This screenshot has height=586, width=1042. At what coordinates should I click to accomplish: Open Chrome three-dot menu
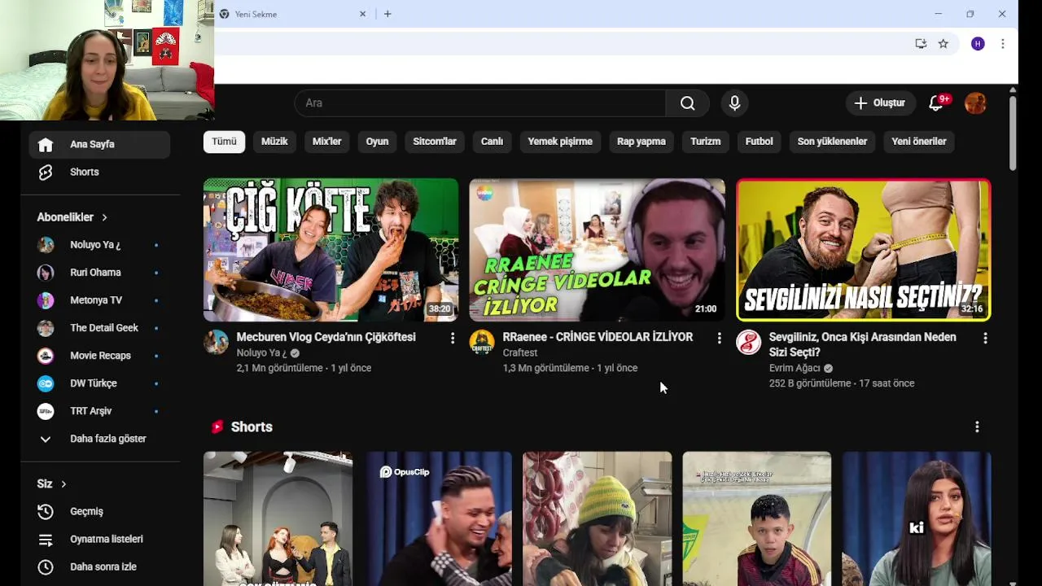tap(1002, 44)
